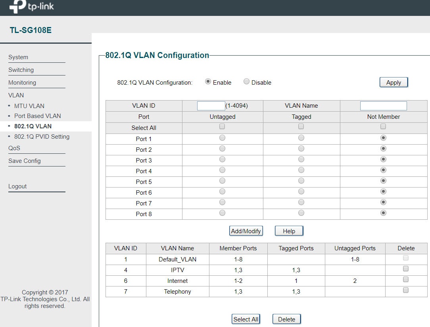The height and width of the screenshot is (327, 430).
Task: Open the QoS menu
Action: 14,148
